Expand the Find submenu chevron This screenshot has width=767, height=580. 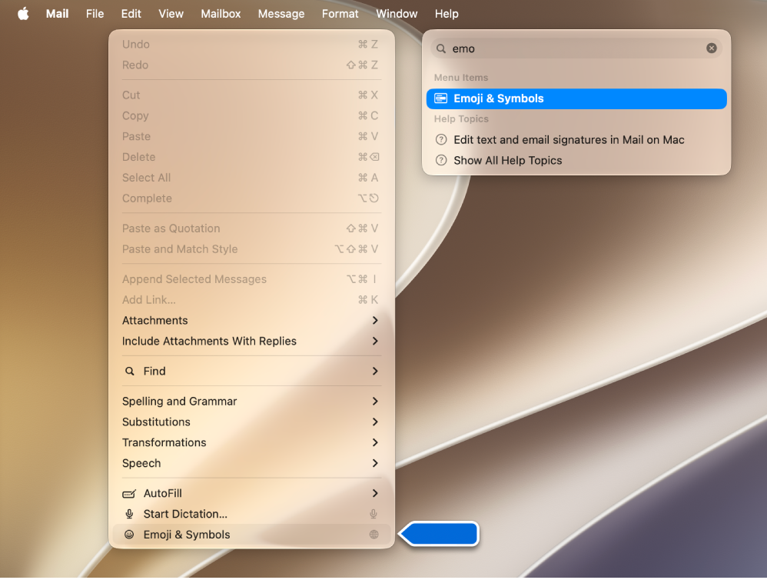point(375,371)
